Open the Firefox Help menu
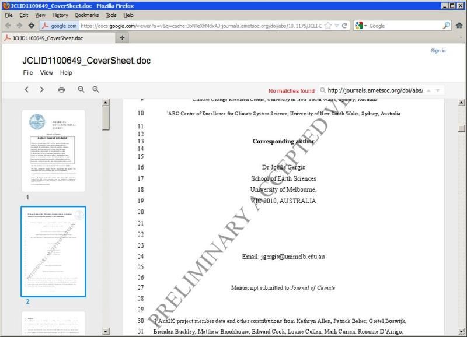 pos(128,15)
